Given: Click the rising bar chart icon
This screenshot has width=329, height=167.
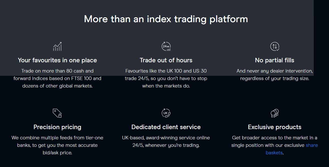Looking at the screenshot, I should pyautogui.click(x=57, y=47).
